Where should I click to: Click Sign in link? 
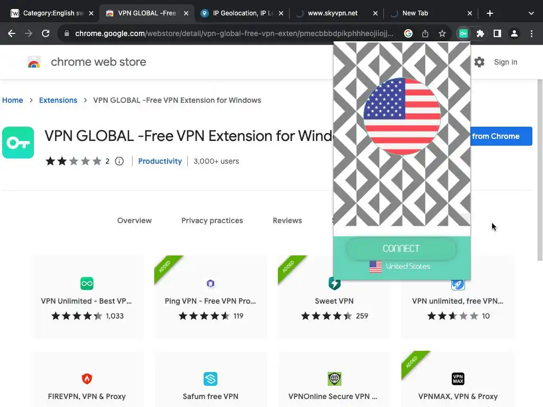505,62
